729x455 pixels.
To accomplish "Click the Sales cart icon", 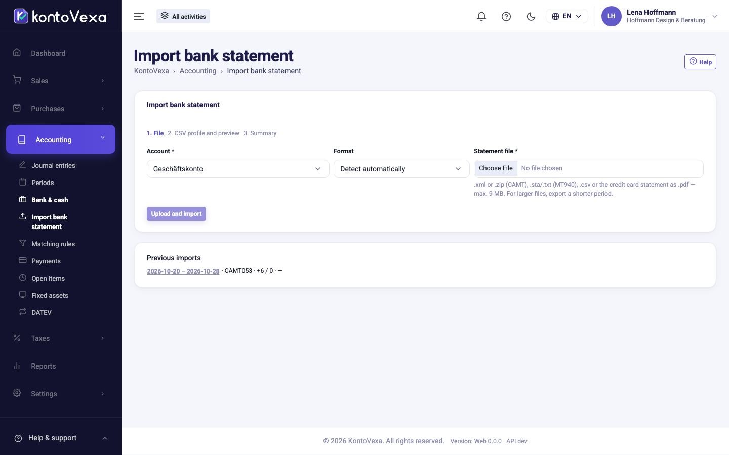I will 17,80.
